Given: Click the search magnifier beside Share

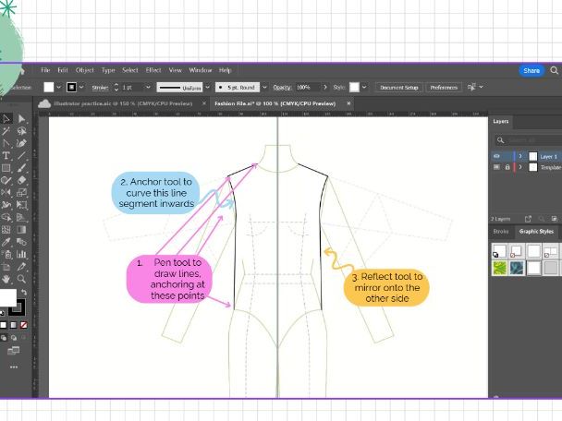Looking at the screenshot, I should 554,70.
